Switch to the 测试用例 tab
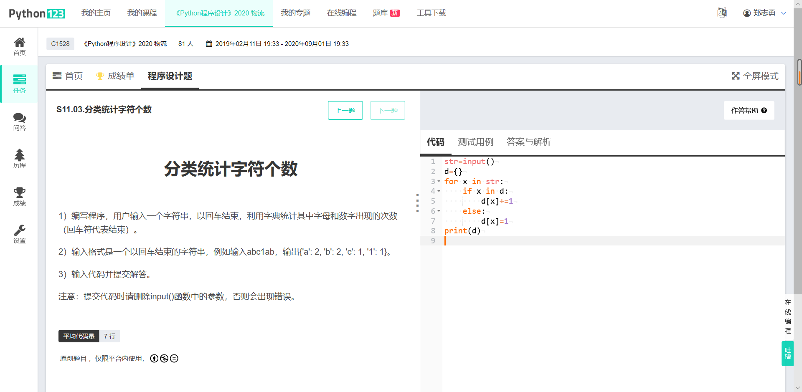This screenshot has width=802, height=392. [476, 142]
